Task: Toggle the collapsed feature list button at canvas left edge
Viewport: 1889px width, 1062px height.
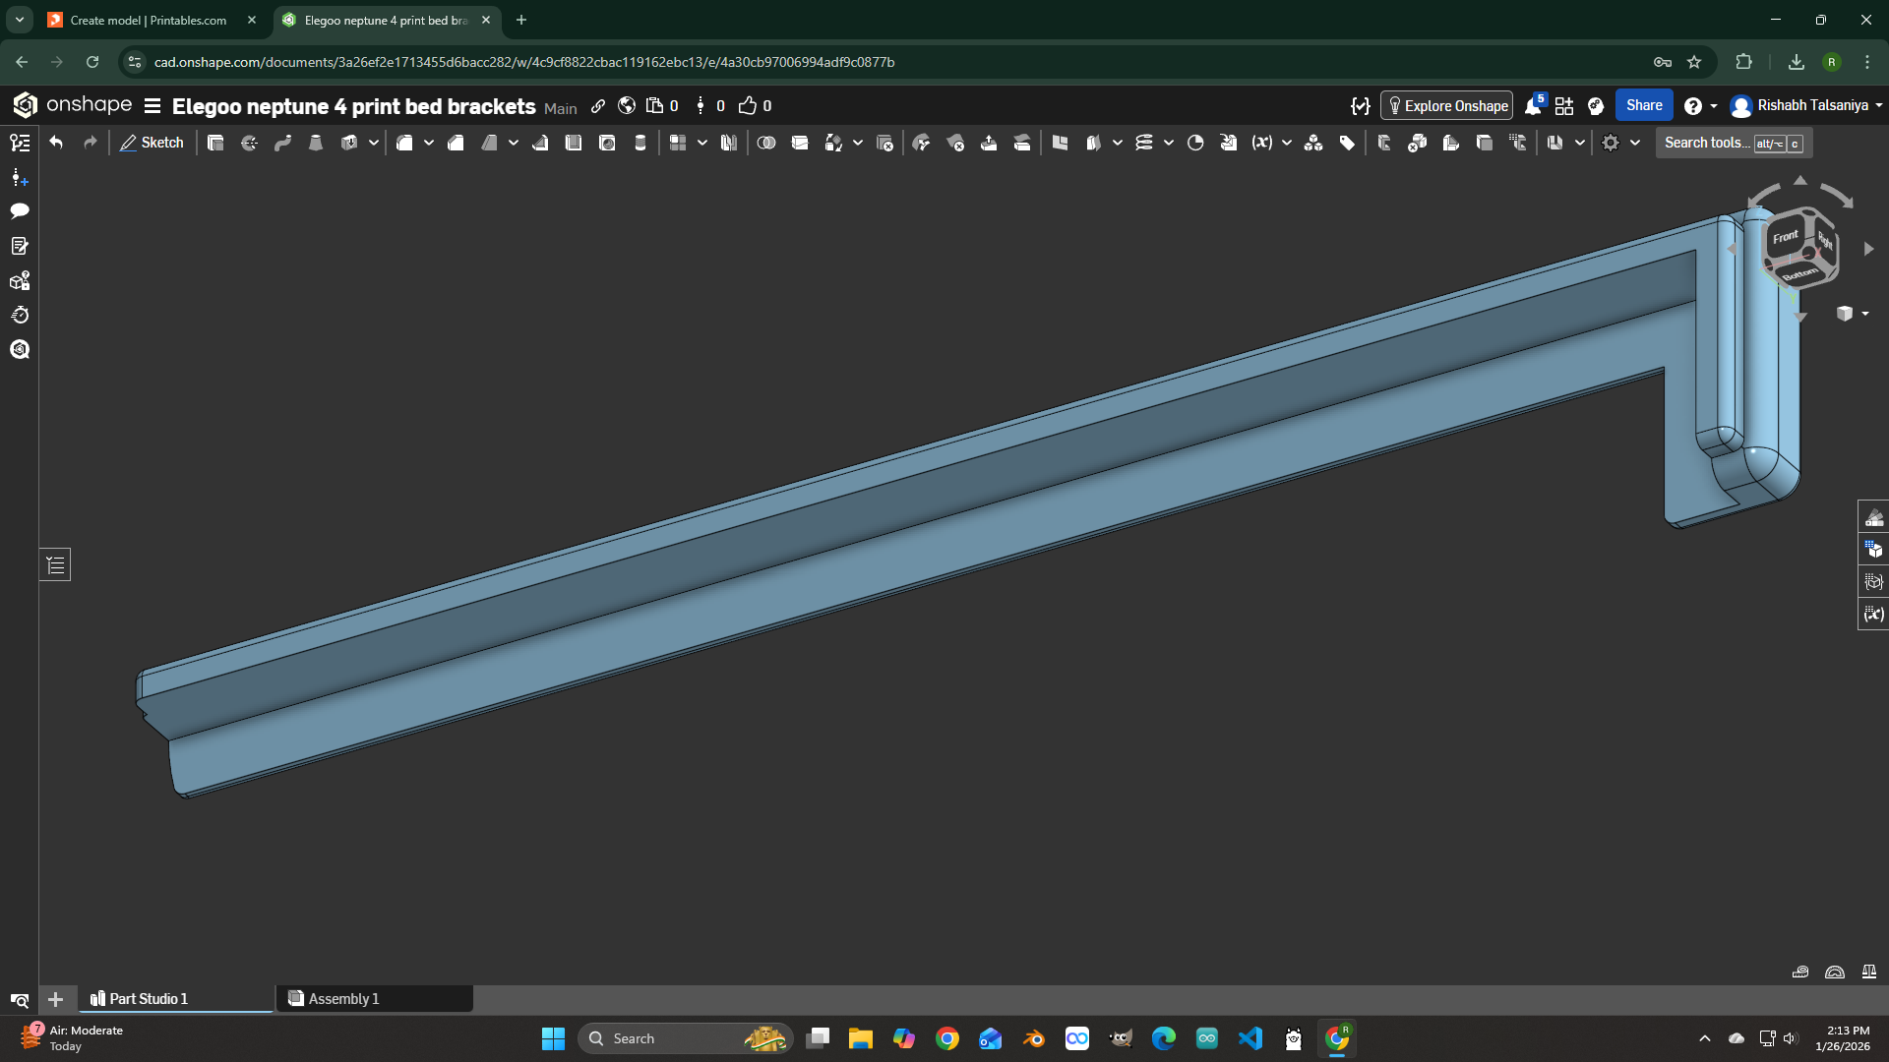Action: (x=55, y=564)
